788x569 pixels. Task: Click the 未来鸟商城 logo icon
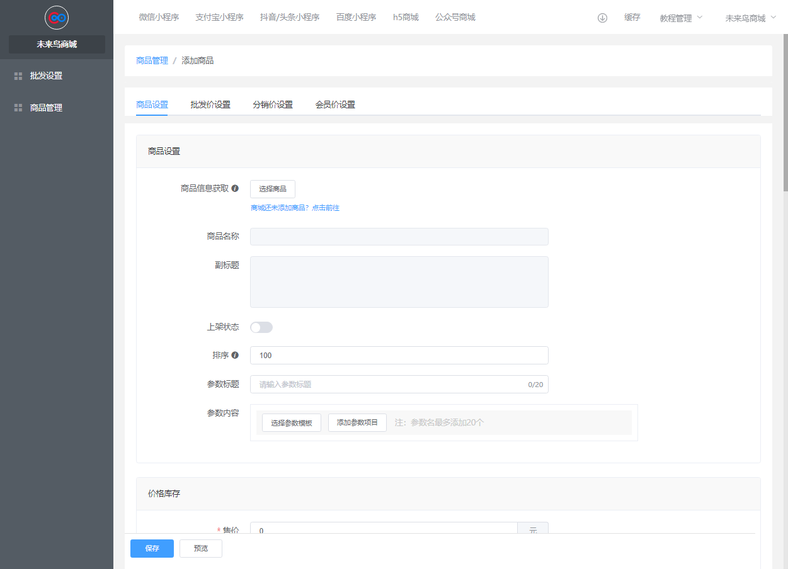(x=57, y=18)
